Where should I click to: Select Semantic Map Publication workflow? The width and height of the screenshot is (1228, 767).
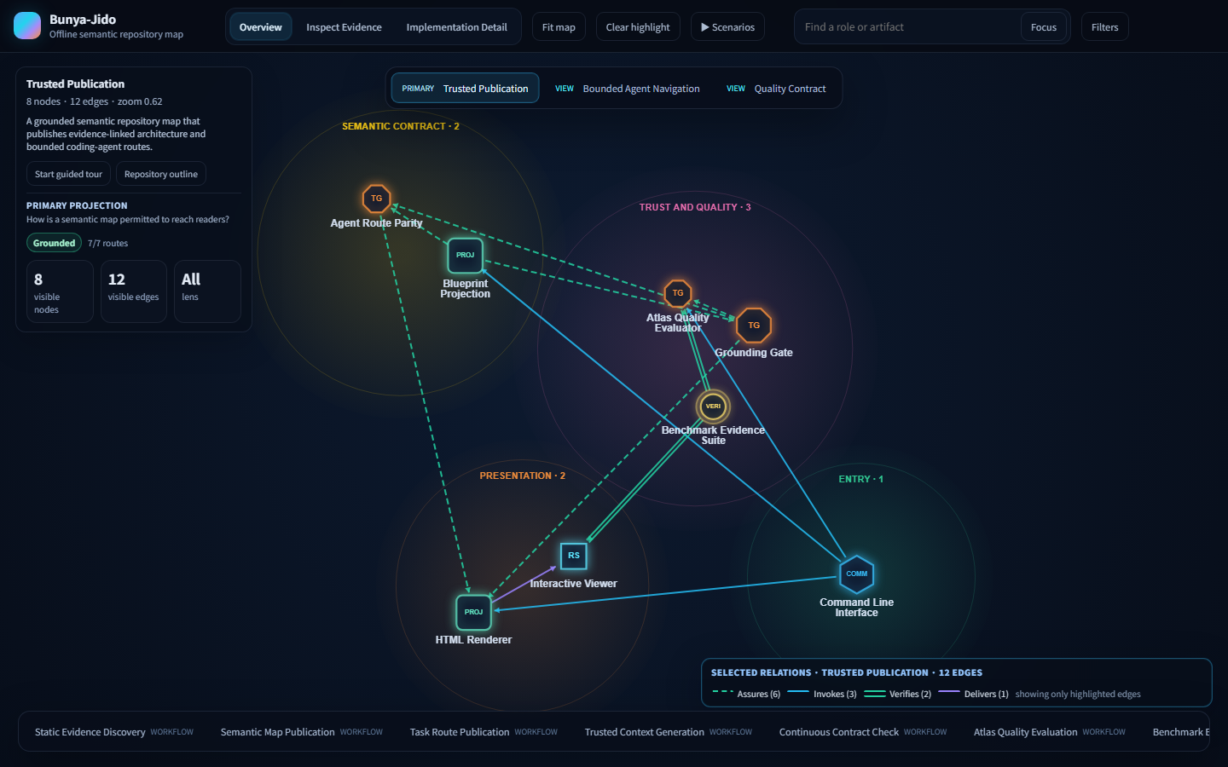tap(302, 732)
